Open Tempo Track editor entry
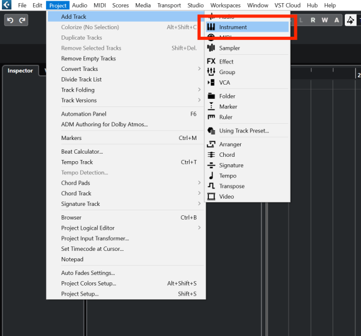The height and width of the screenshot is (336, 361). point(126,162)
